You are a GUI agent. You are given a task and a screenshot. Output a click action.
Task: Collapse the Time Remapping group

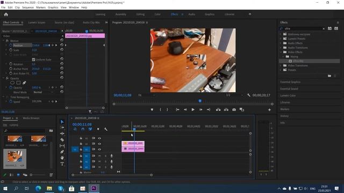coord(3,96)
